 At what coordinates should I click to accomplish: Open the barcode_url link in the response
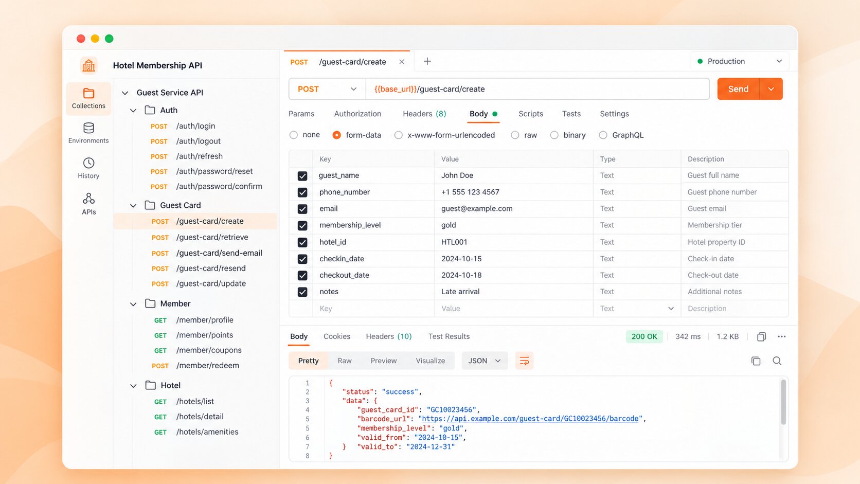(x=530, y=419)
